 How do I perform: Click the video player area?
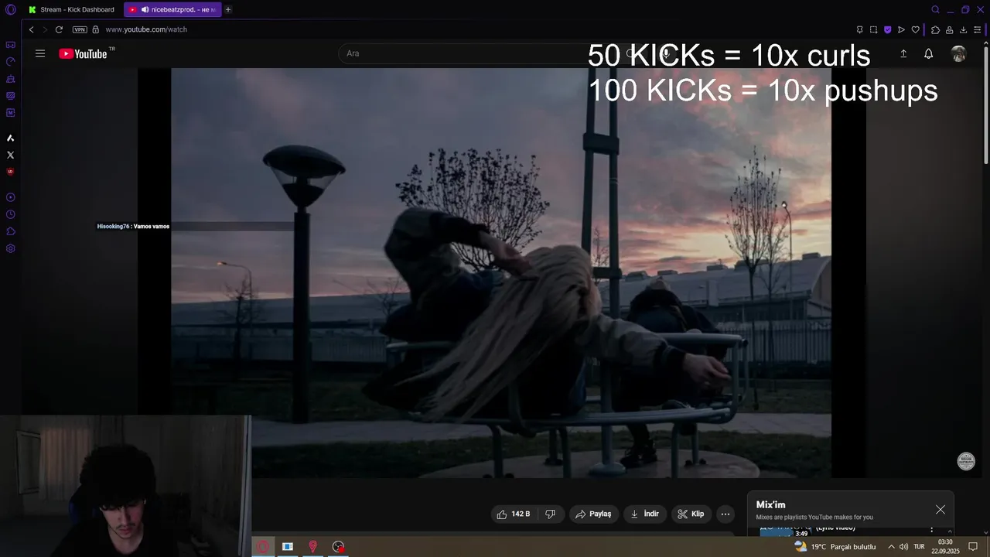501,273
